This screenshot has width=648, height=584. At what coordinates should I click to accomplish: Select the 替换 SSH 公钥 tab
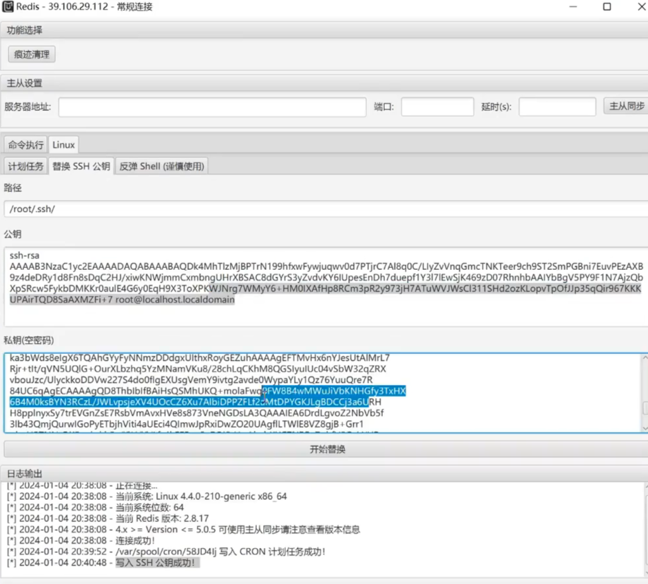(x=82, y=166)
